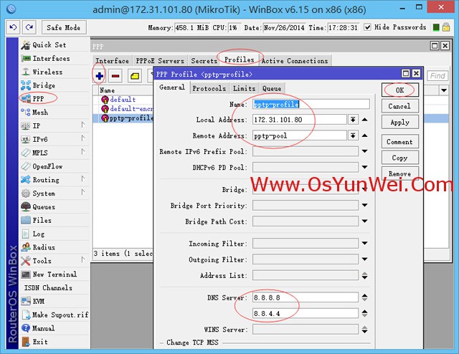Open the Queues sidebar icon
The image size is (459, 354).
(26, 207)
